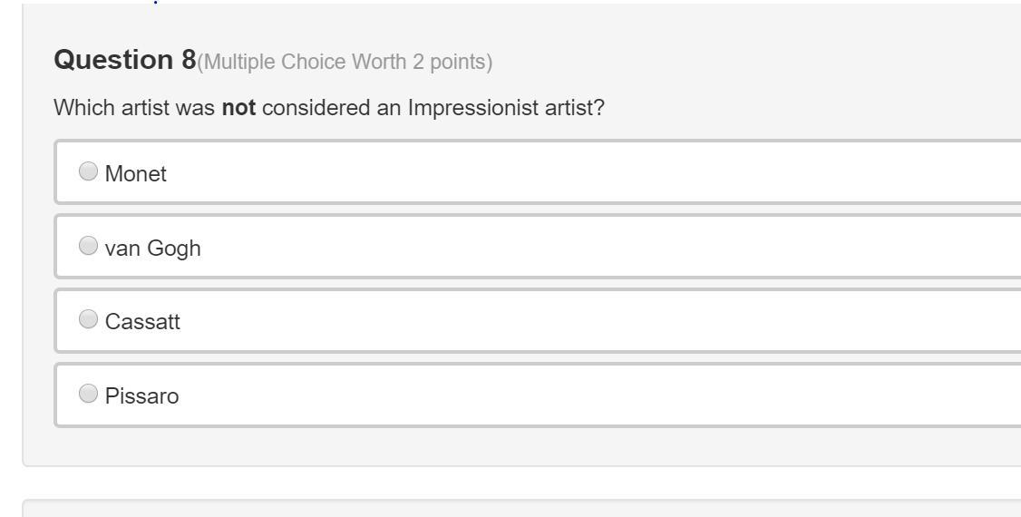Click the "van Gogh" answer label text
The width and height of the screenshot is (1021, 517).
coord(152,249)
